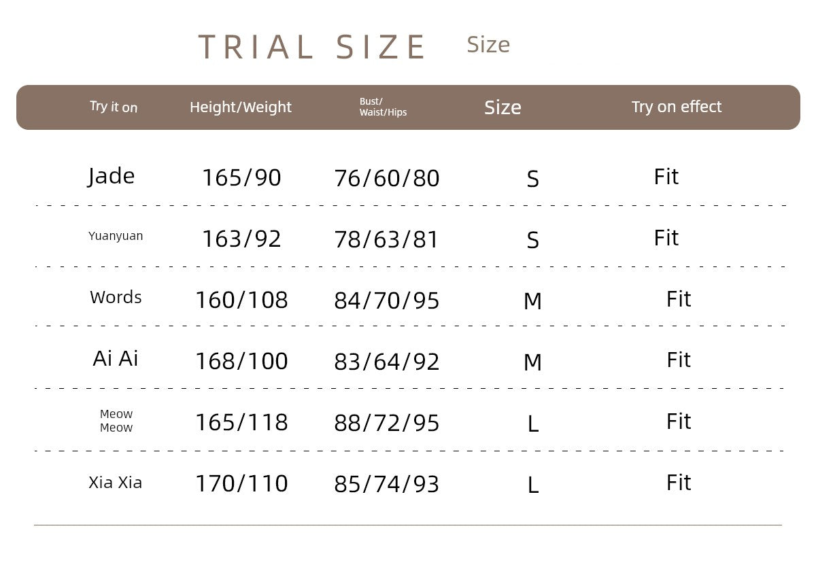Click the 'Try on effect' column header
Screen dimensions: 816x571
click(x=677, y=107)
